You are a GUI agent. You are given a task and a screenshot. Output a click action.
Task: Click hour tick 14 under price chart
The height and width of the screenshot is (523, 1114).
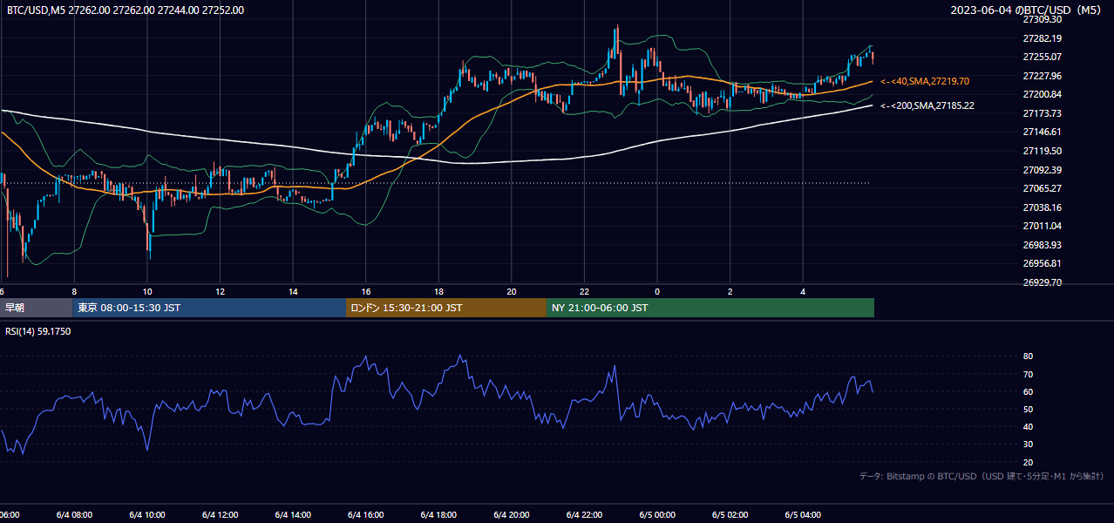[293, 292]
